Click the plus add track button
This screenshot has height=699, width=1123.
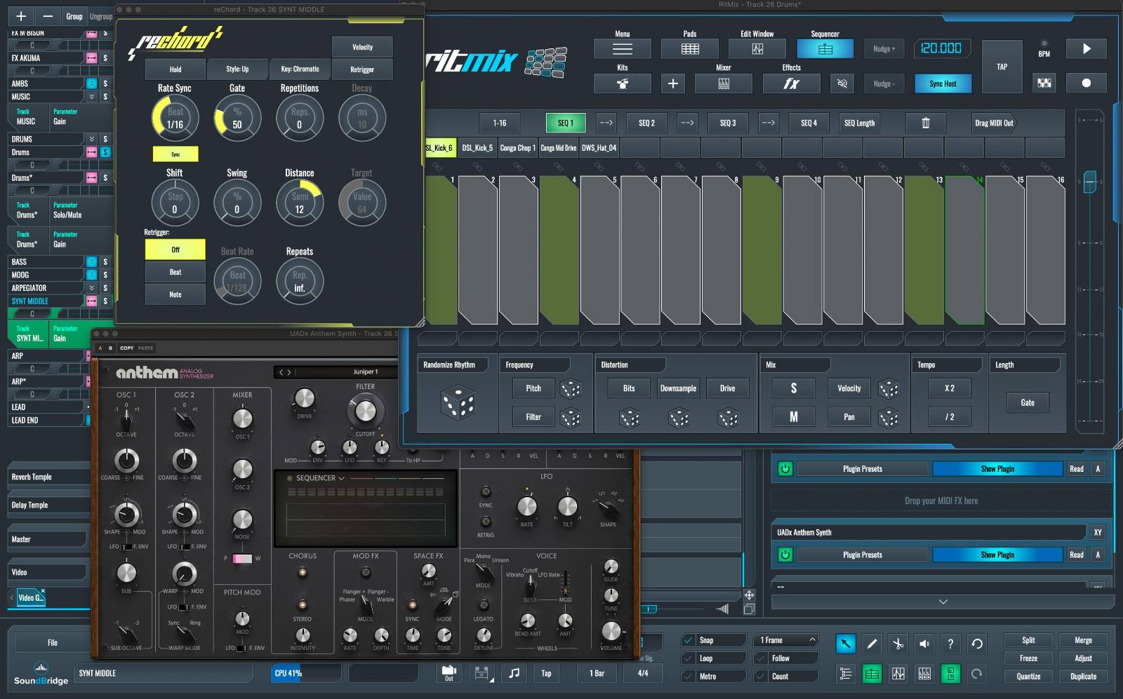click(x=21, y=15)
